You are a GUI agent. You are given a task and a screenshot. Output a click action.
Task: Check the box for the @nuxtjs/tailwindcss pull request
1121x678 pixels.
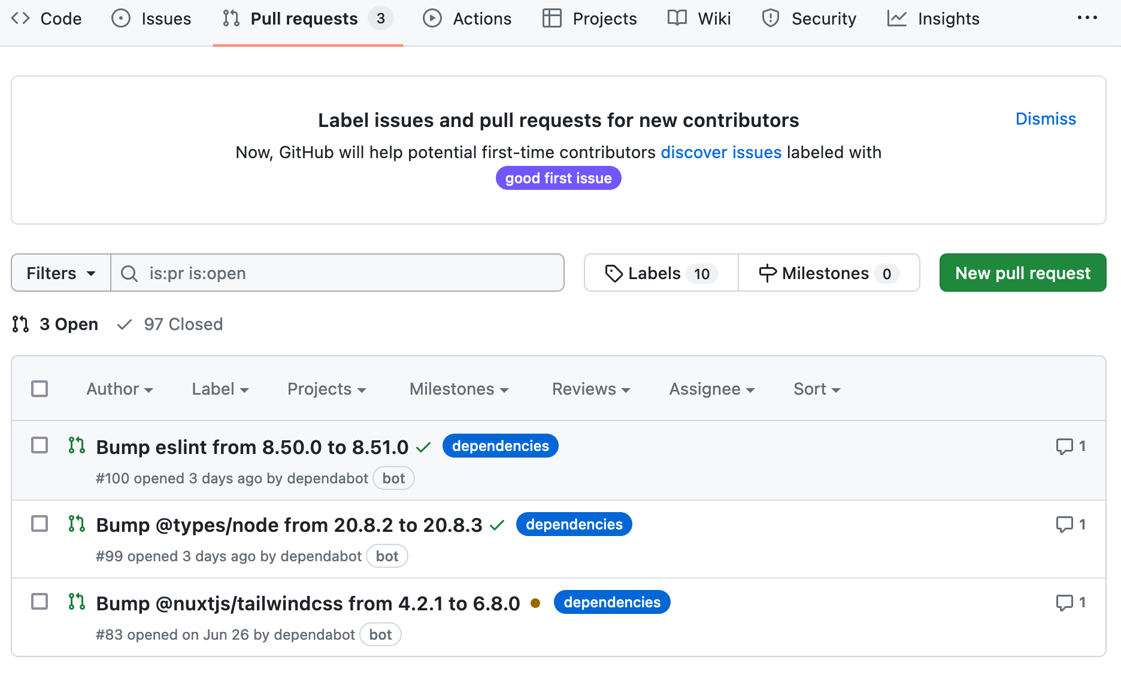click(x=40, y=601)
